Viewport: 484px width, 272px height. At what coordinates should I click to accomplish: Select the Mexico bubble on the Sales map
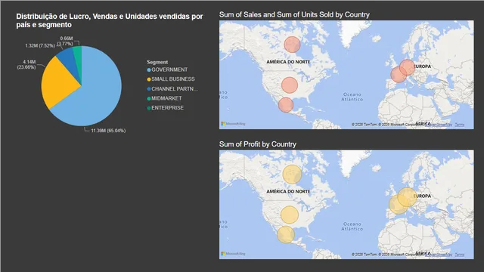click(x=286, y=105)
